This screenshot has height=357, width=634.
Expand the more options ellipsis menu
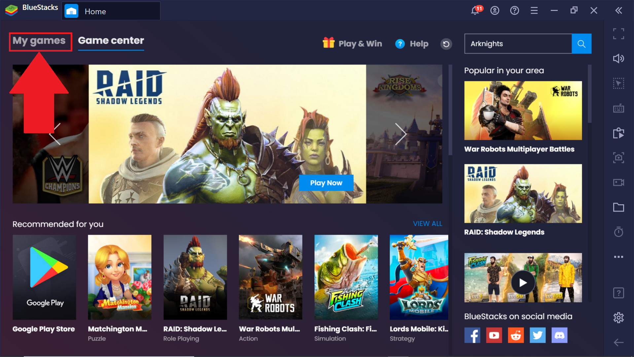(x=618, y=257)
